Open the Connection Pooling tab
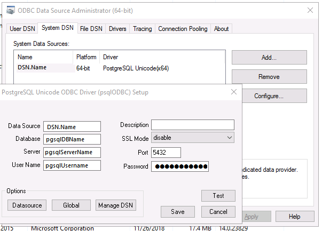The width and height of the screenshot is (322, 231). click(x=183, y=29)
